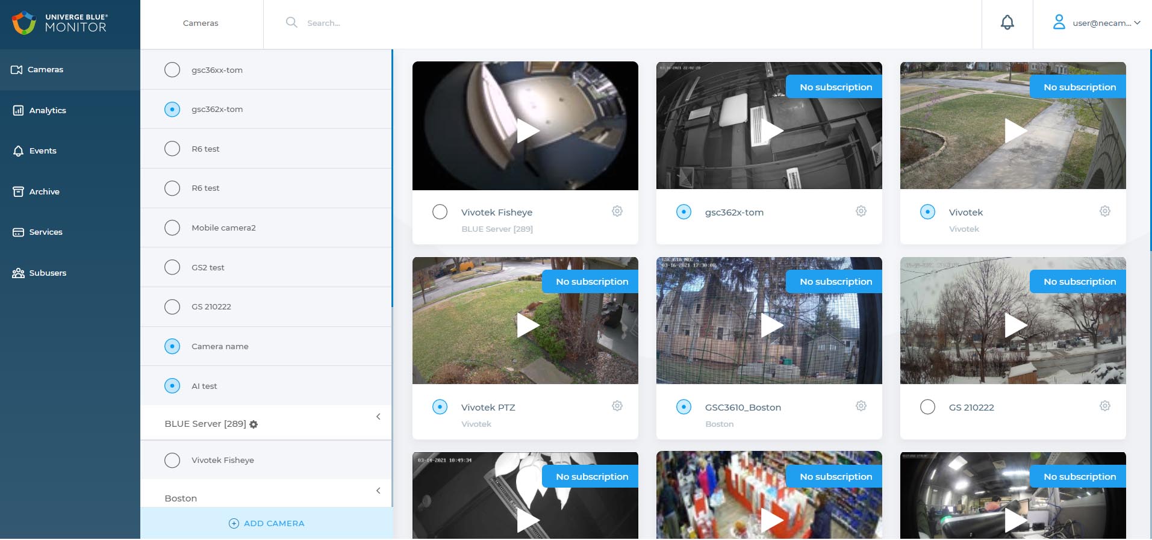This screenshot has height=540, width=1152.
Task: Click No subscription badge on gsc362x-tom
Action: point(835,87)
